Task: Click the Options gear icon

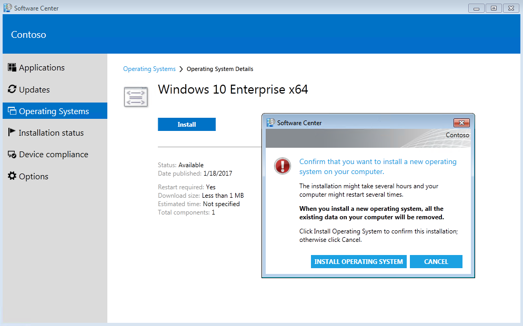Action: pos(12,176)
